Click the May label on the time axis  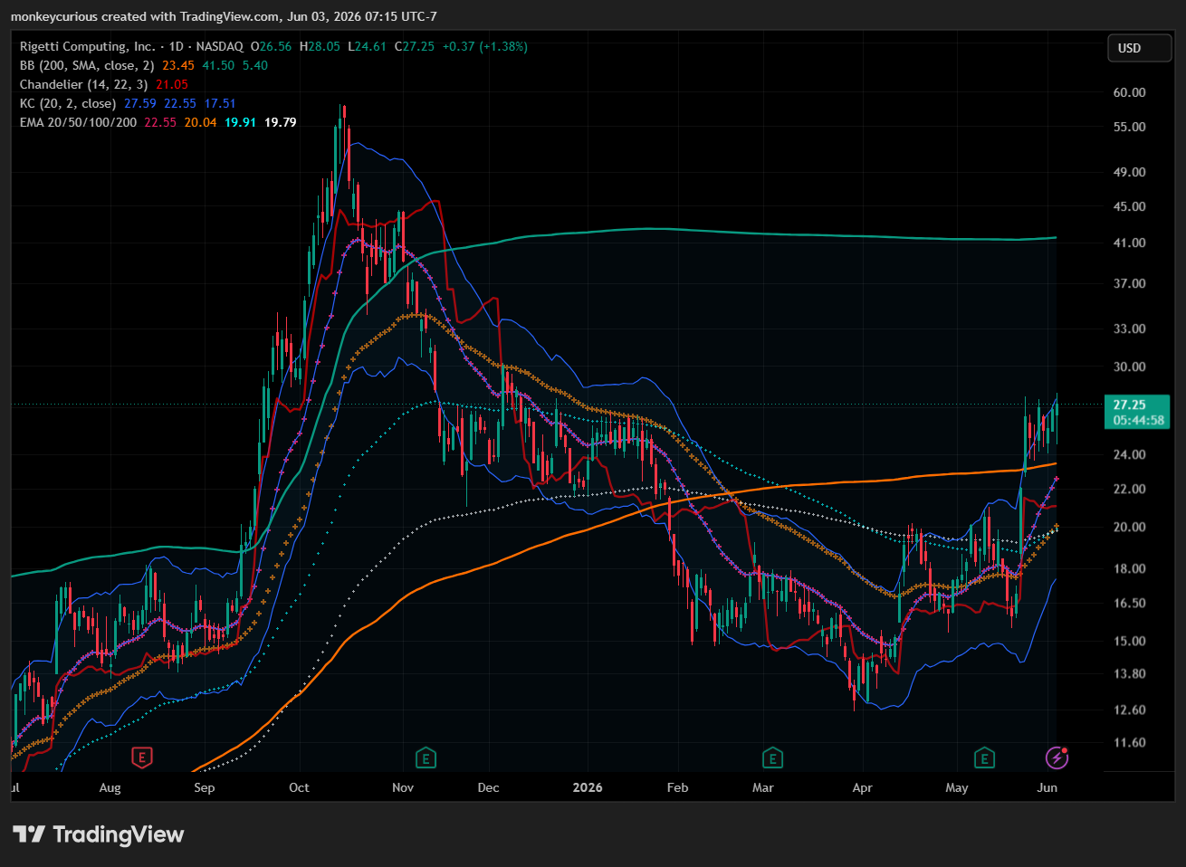pos(957,787)
